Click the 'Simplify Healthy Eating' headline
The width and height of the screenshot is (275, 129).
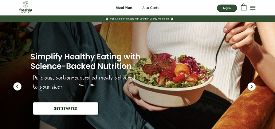tap(85, 62)
